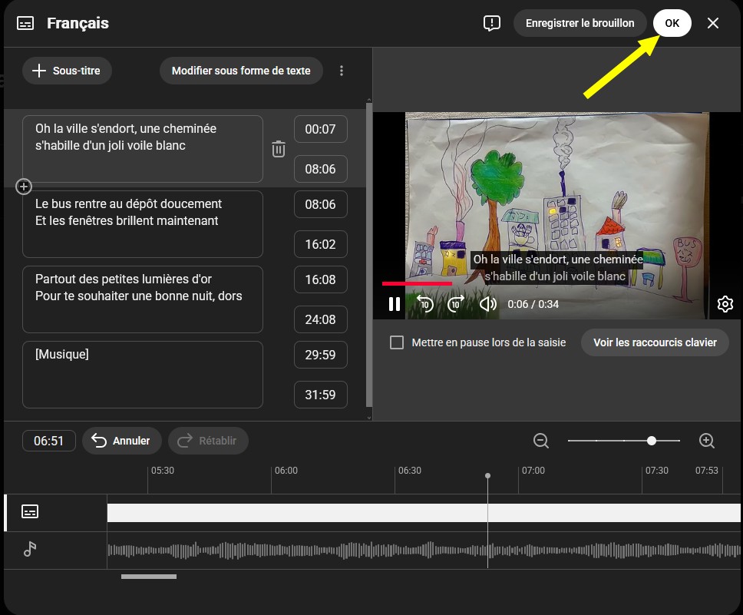Click the 16:02 end time field
Viewport: 743px width, 615px height.
[320, 244]
